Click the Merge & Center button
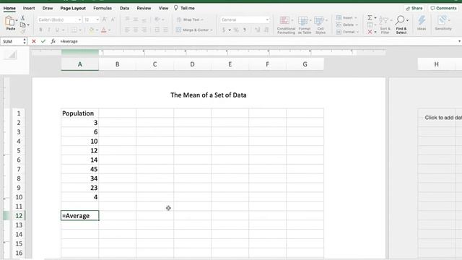This screenshot has width=462, height=260. pyautogui.click(x=194, y=30)
